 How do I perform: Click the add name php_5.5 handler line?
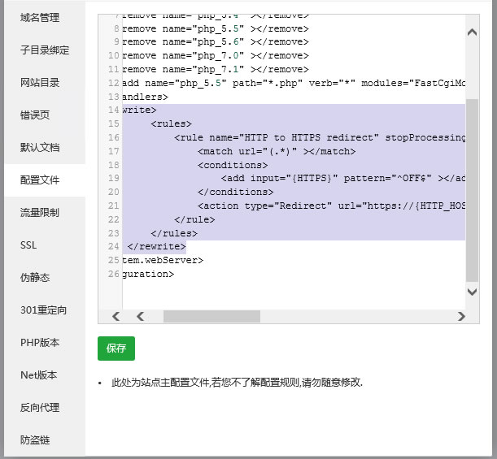pyautogui.click(x=294, y=83)
